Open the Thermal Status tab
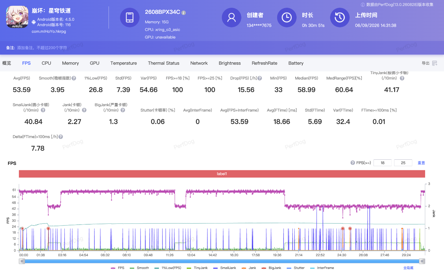 [x=164, y=63]
